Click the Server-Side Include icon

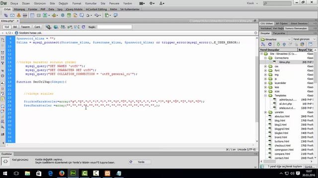(75, 15)
